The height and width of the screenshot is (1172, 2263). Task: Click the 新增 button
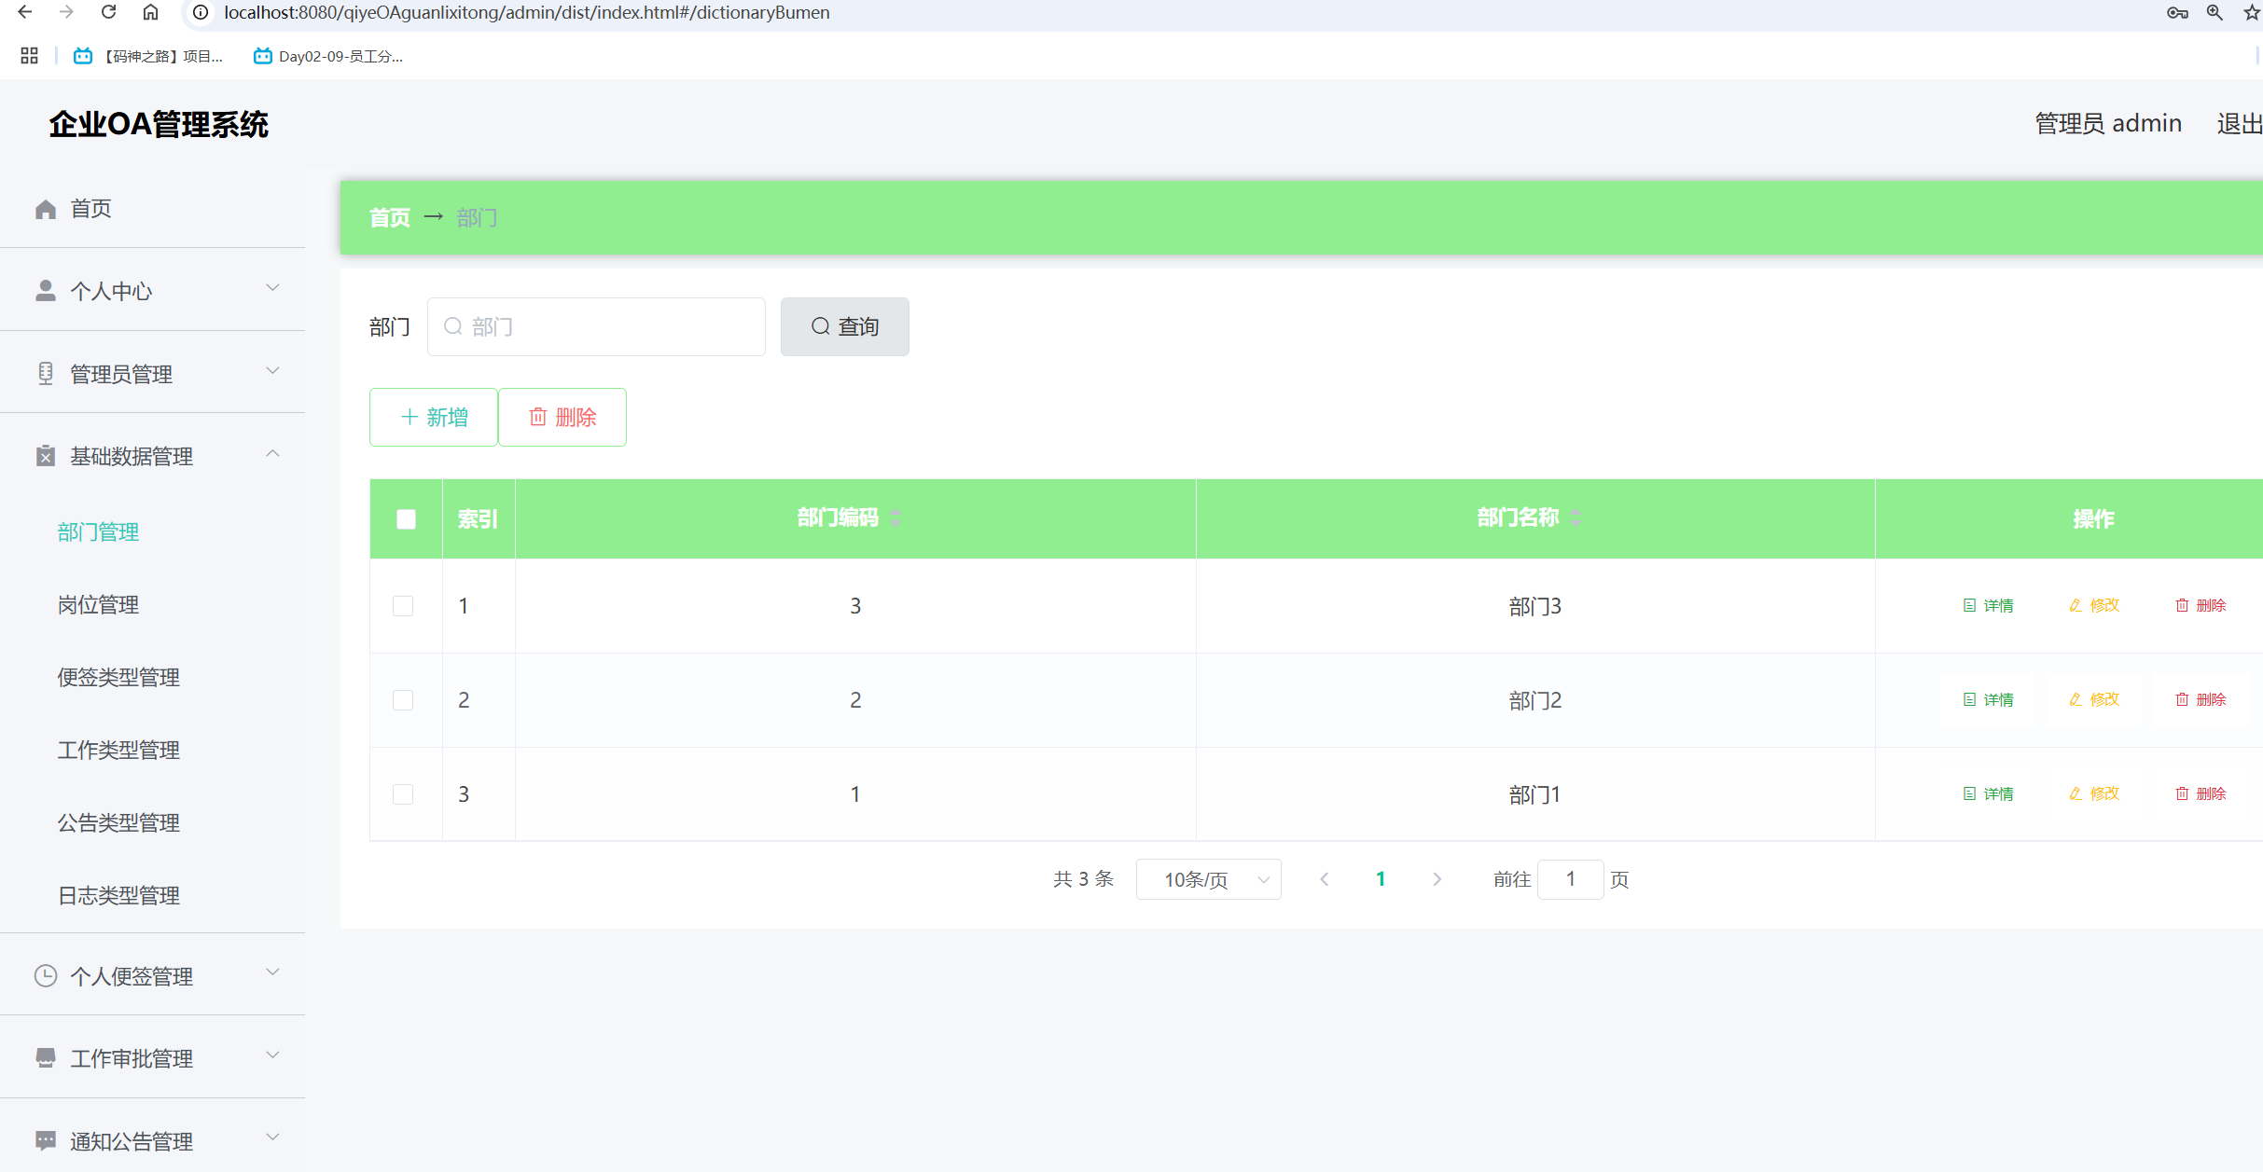434,417
